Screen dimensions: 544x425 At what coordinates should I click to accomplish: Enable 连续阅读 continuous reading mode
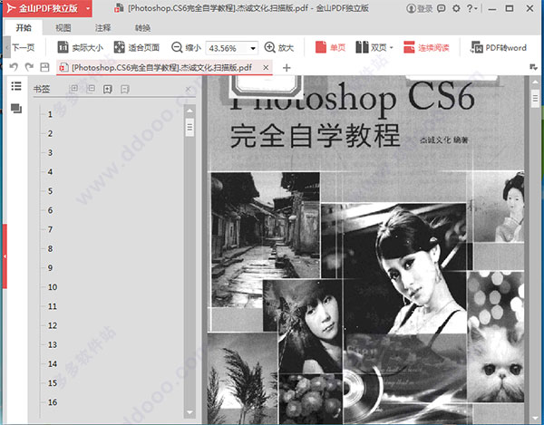coord(426,47)
